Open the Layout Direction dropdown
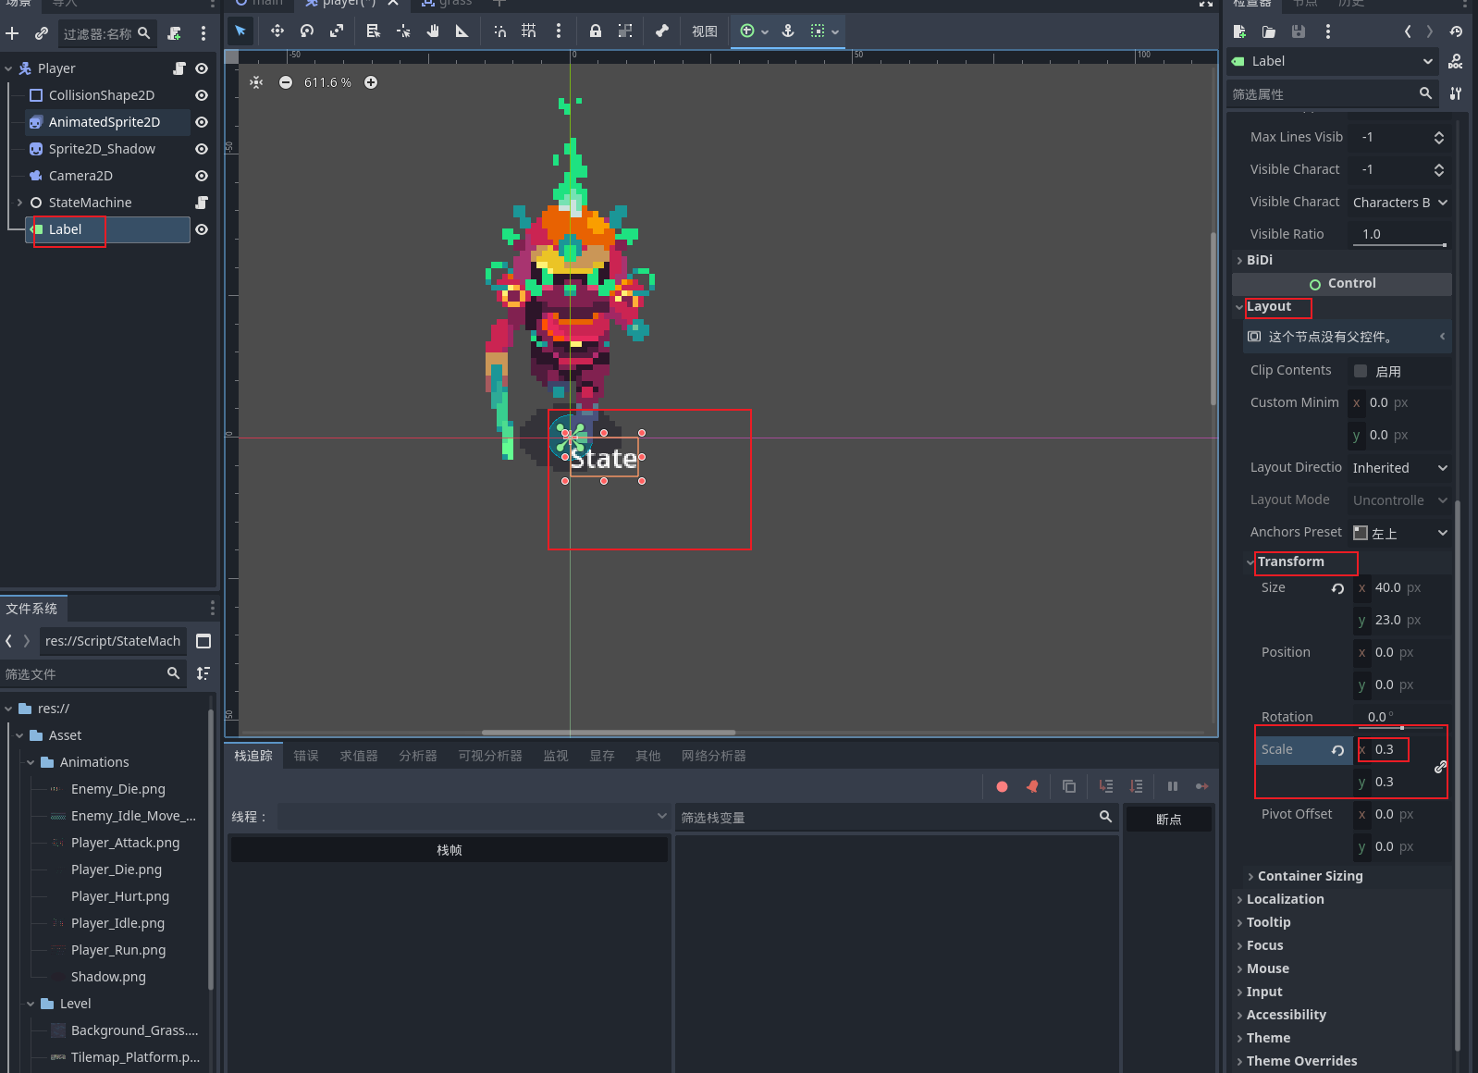The image size is (1478, 1073). (x=1400, y=468)
